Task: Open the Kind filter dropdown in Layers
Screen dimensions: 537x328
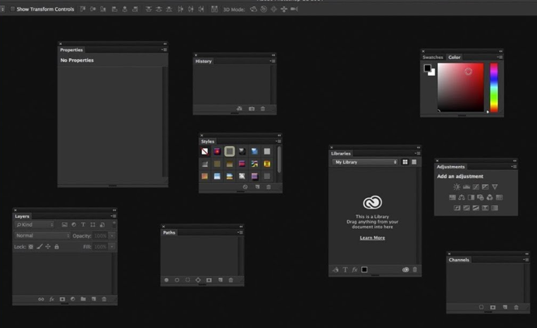Action: tap(35, 225)
